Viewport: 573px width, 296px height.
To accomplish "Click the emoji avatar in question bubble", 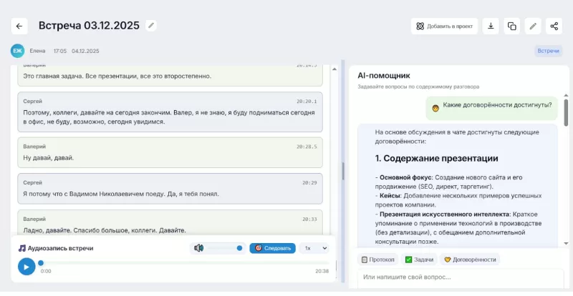I will (435, 109).
